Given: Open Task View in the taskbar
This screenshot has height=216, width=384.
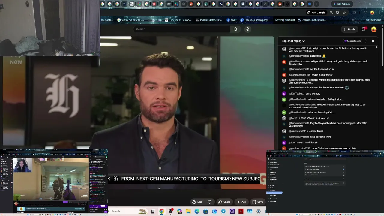Looking at the screenshot, I should point(152,211).
